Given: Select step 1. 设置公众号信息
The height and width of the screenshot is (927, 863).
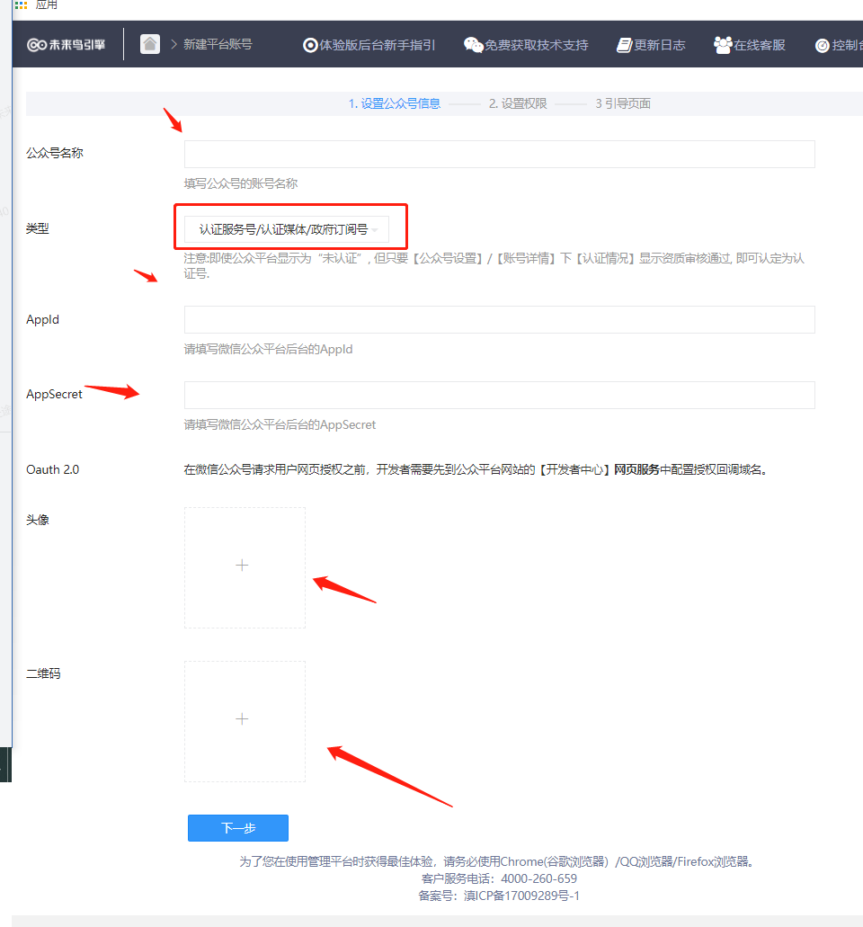Looking at the screenshot, I should click(x=395, y=103).
